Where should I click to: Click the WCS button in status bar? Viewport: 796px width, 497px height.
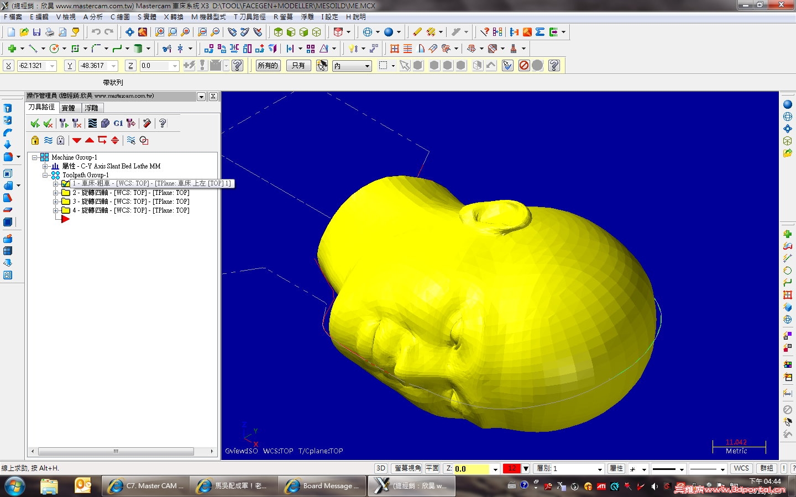(742, 468)
